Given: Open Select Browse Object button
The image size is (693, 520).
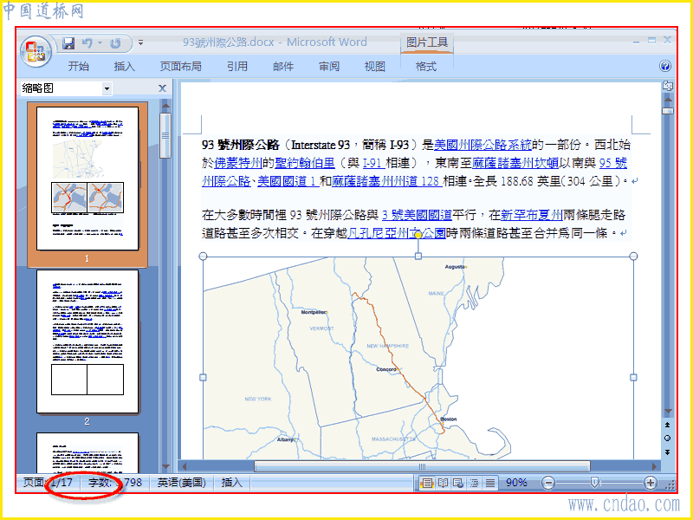Looking at the screenshot, I should point(667,439).
